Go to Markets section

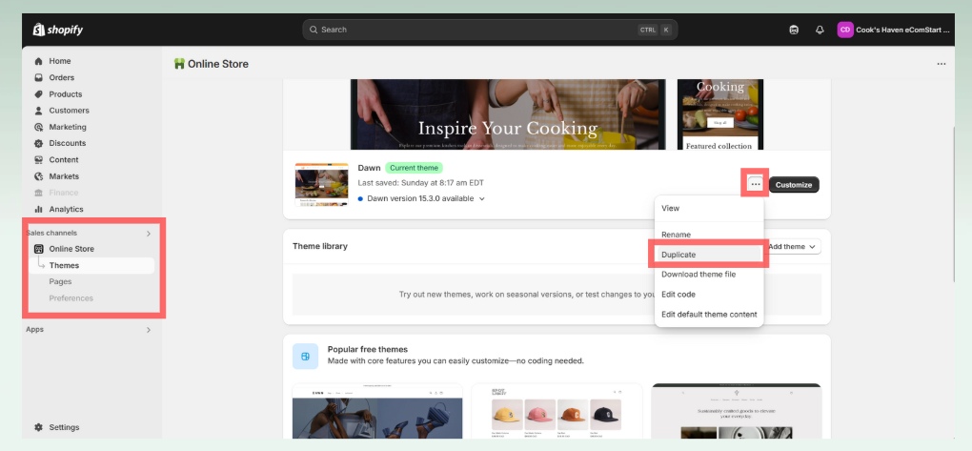[64, 176]
